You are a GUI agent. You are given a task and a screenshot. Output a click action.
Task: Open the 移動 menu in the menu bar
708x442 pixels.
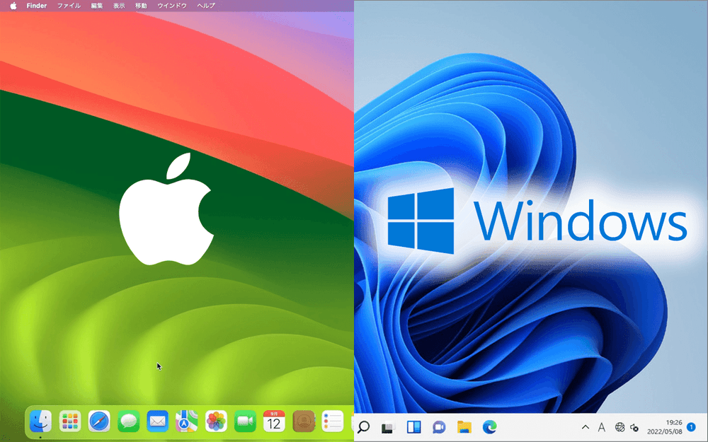pyautogui.click(x=139, y=6)
